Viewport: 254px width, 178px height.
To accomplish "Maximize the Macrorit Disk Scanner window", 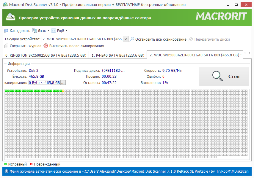I will pos(236,5).
